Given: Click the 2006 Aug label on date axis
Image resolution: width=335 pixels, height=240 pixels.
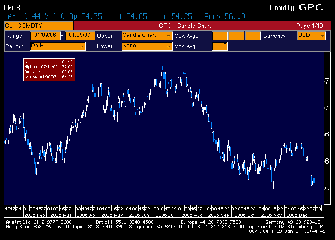Looking at the screenshot, I should (x=192, y=214).
